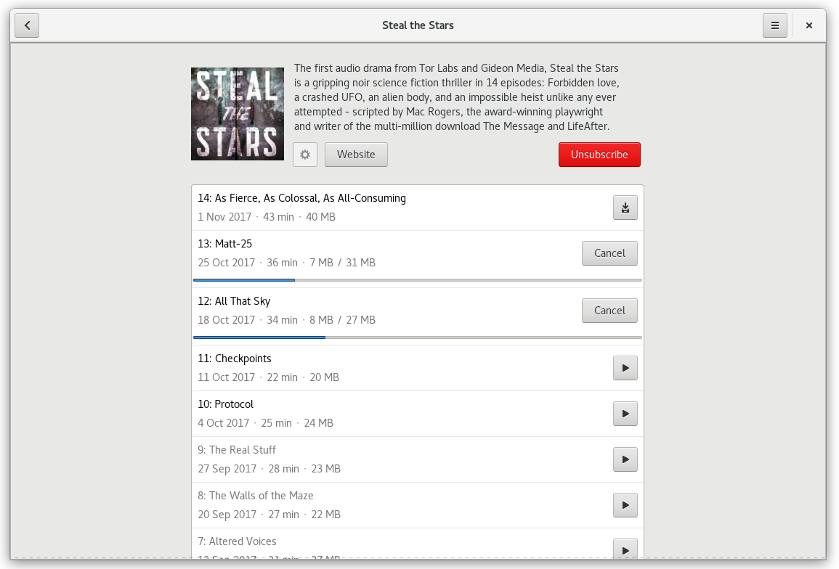839x569 pixels.
Task: Open the hamburger menu in the header
Action: click(774, 25)
